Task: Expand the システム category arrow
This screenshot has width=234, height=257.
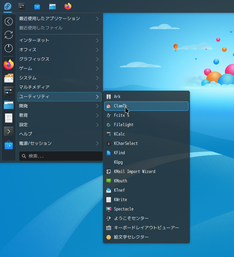Action: 97,78
